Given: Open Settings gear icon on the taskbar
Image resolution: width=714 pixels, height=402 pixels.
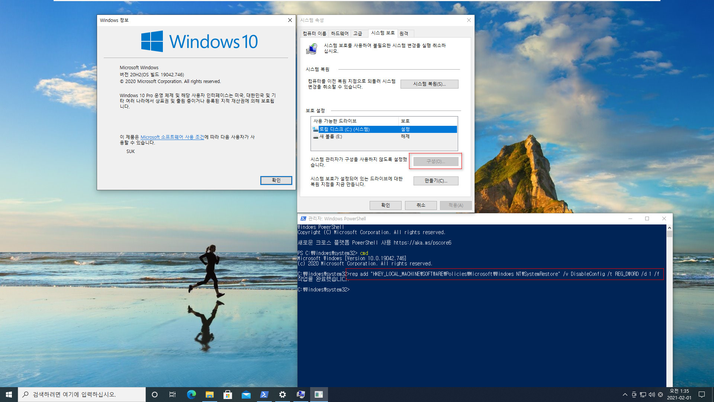Looking at the screenshot, I should coord(282,395).
